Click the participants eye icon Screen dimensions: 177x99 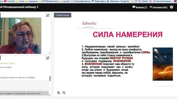click(151, 7)
